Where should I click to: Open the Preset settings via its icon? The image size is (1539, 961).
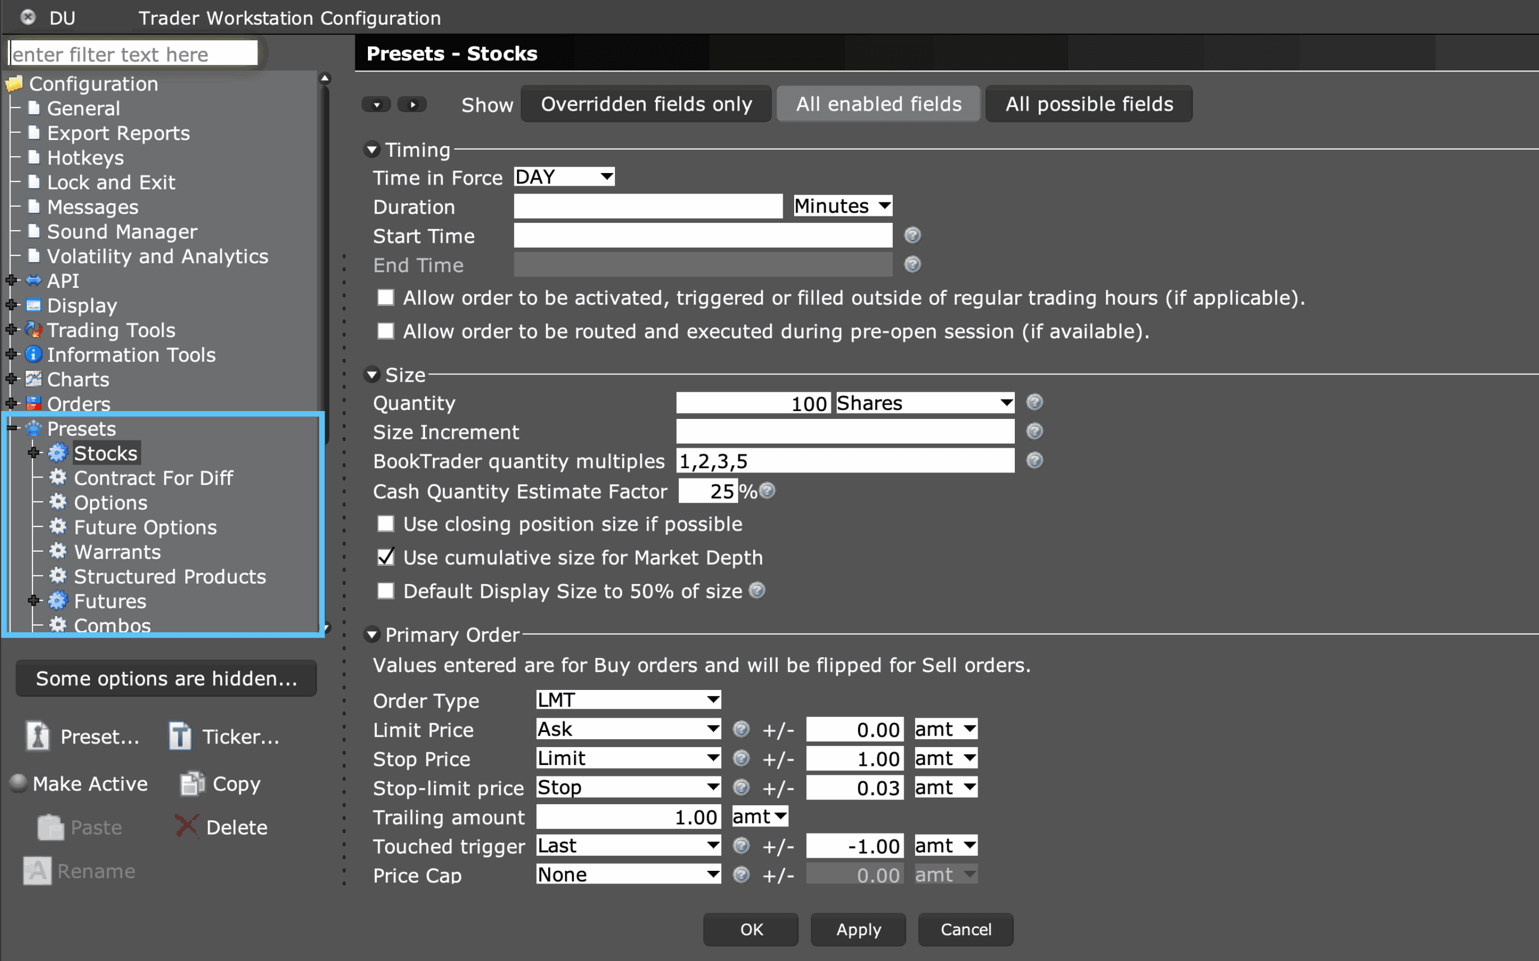pos(37,736)
